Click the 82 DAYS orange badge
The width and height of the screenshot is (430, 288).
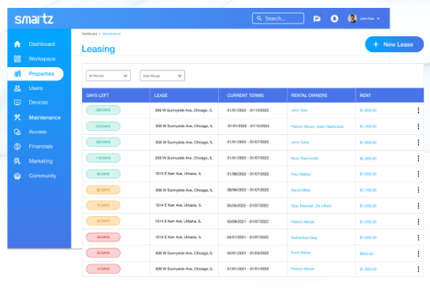(103, 190)
